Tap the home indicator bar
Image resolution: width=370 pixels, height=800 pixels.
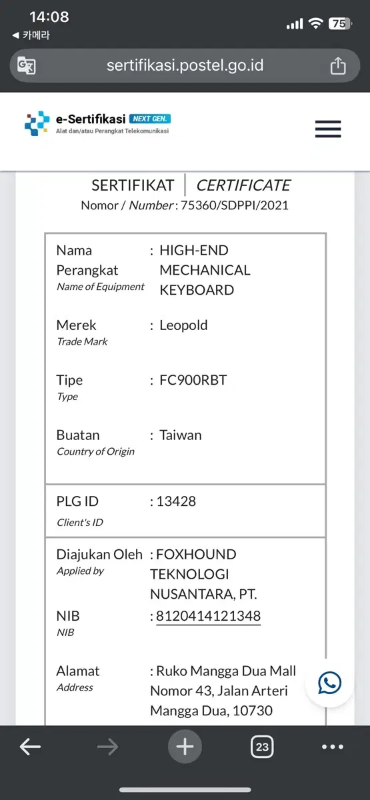185,790
